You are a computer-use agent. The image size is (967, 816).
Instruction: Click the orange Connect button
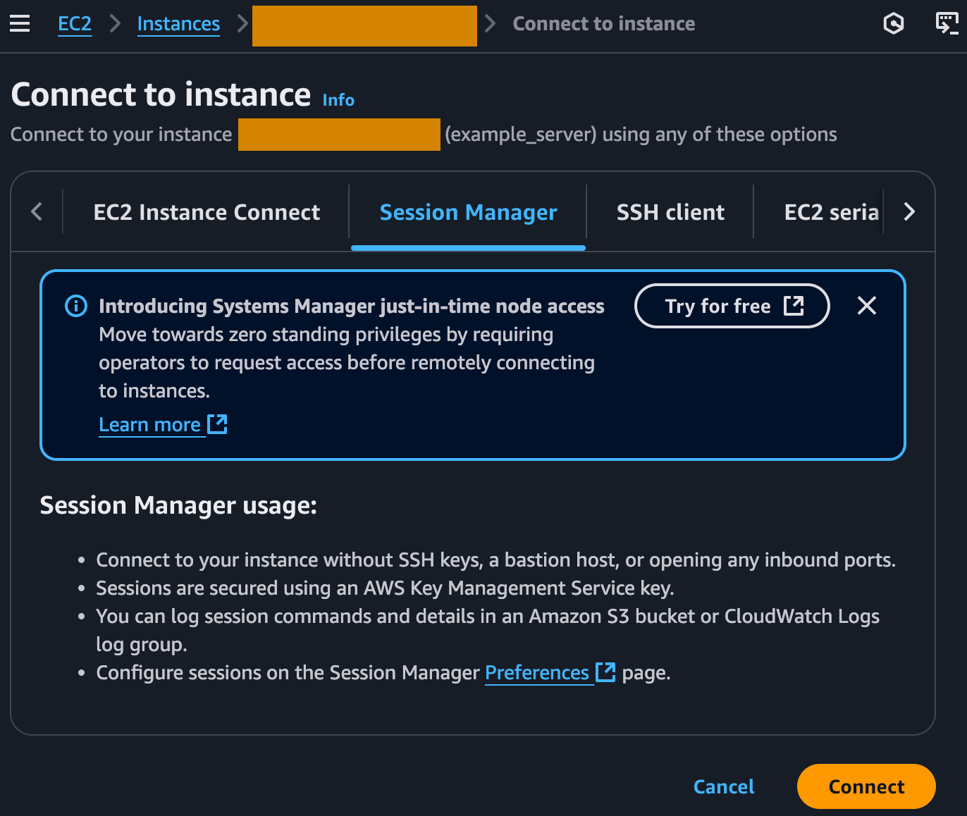click(x=866, y=786)
